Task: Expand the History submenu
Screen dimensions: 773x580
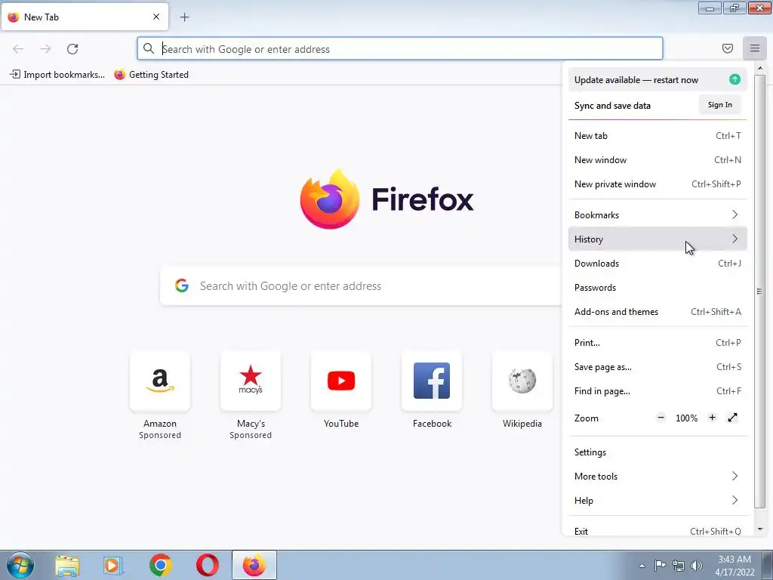Action: tap(658, 239)
